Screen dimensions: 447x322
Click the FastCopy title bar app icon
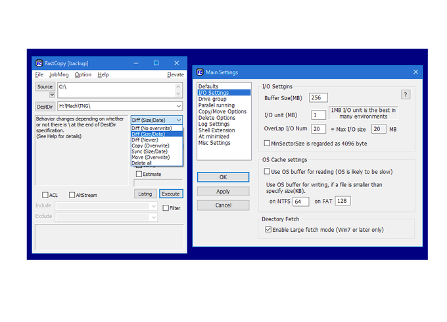pos(39,63)
